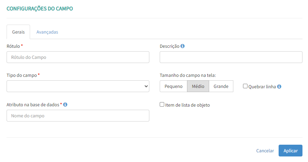308x162 pixels.
Task: Select Pequeno field size
Action: tap(174, 86)
